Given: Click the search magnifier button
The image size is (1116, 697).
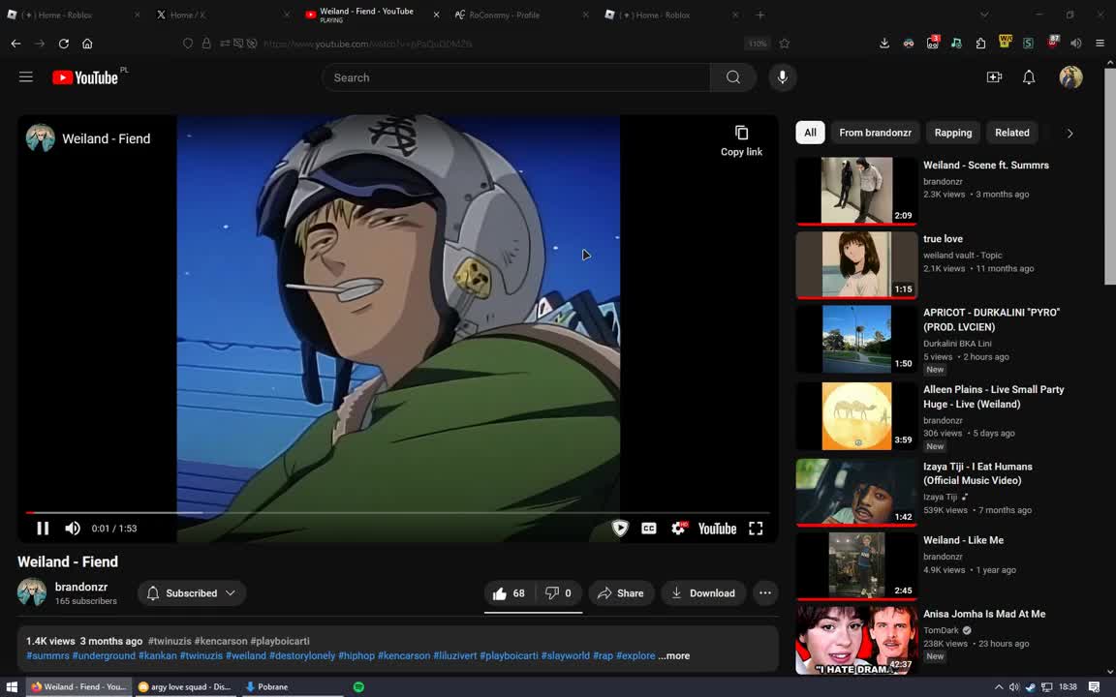Looking at the screenshot, I should tap(733, 77).
